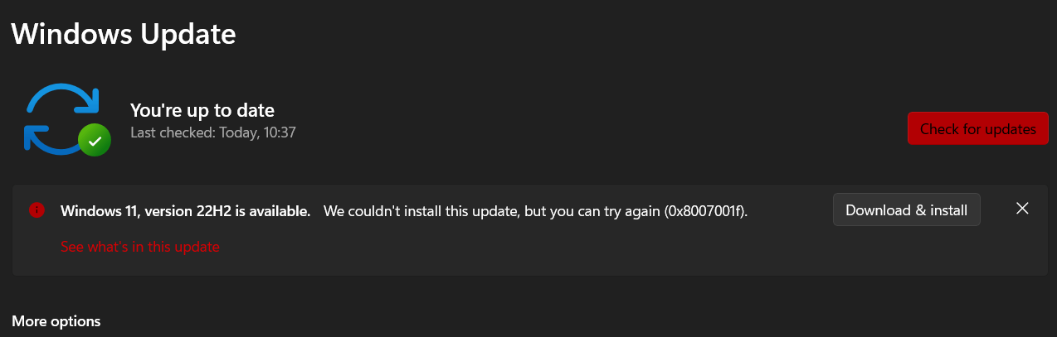This screenshot has height=337, width=1057.
Task: Click the blue sync arrows update icon
Action: pyautogui.click(x=62, y=120)
